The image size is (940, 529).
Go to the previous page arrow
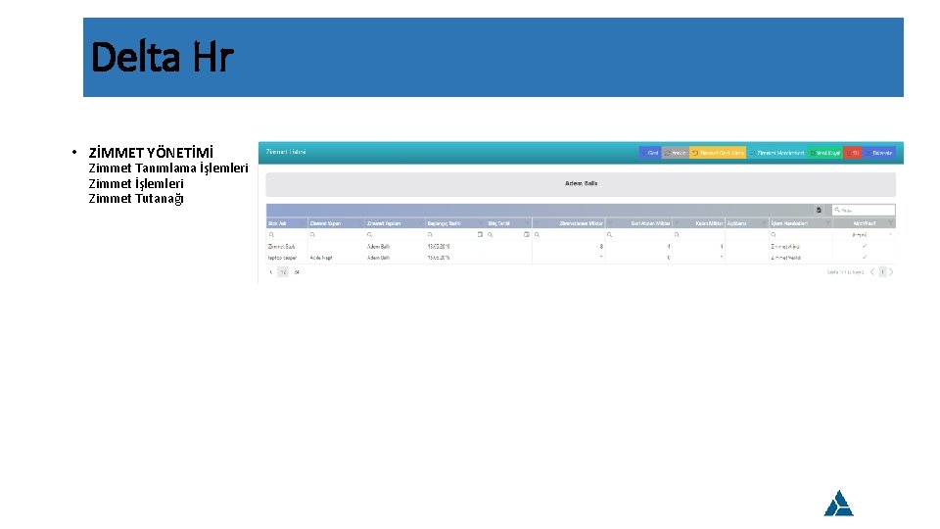[x=872, y=272]
